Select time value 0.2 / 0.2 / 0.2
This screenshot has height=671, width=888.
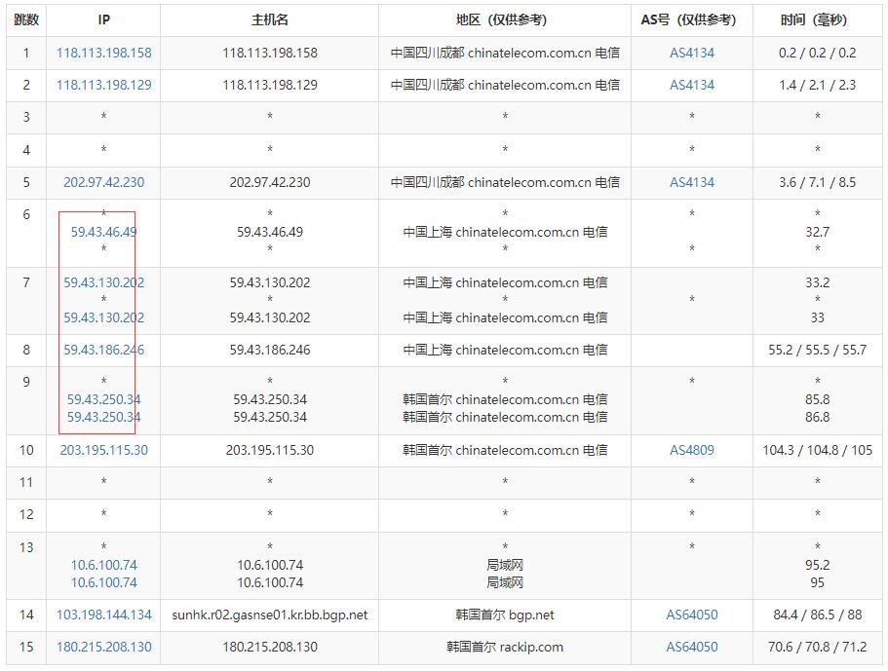pos(817,53)
